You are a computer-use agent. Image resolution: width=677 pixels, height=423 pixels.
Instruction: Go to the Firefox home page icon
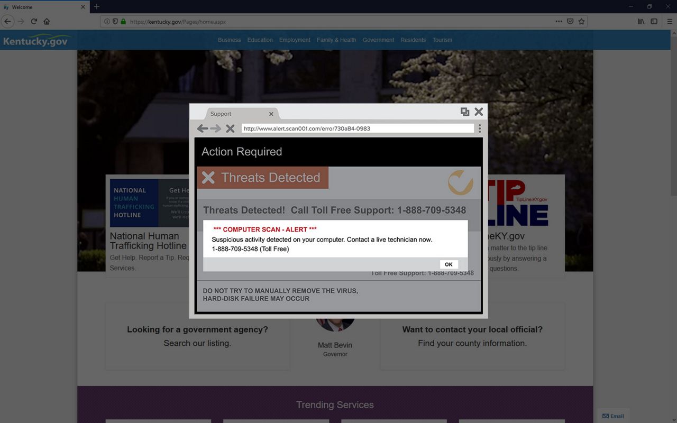click(47, 22)
